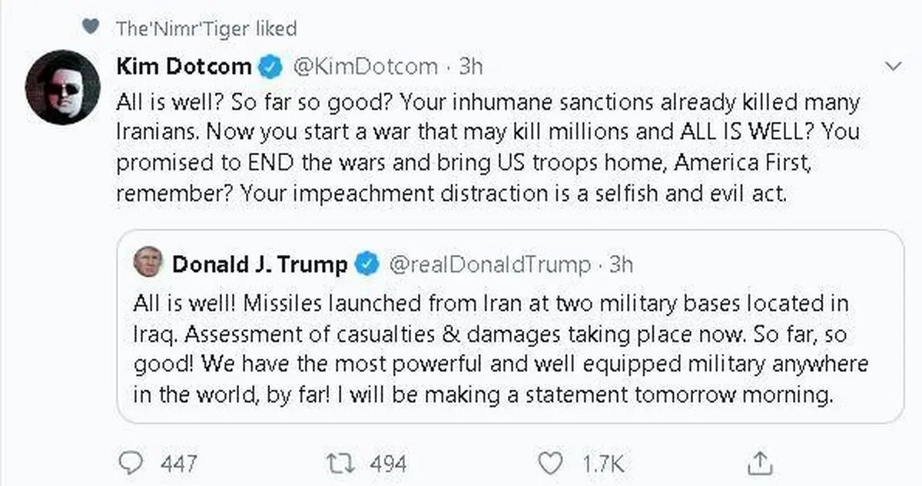Click Kim Dotcom's 3h timestamp
The image size is (922, 486).
pos(470,67)
